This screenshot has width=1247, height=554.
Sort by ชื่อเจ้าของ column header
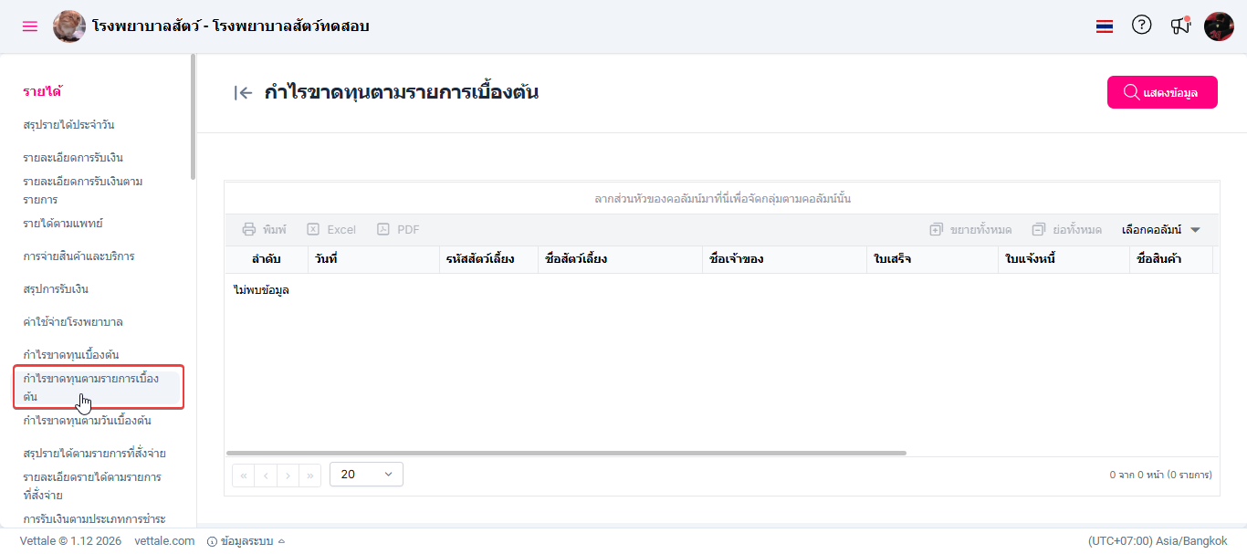tap(784, 259)
